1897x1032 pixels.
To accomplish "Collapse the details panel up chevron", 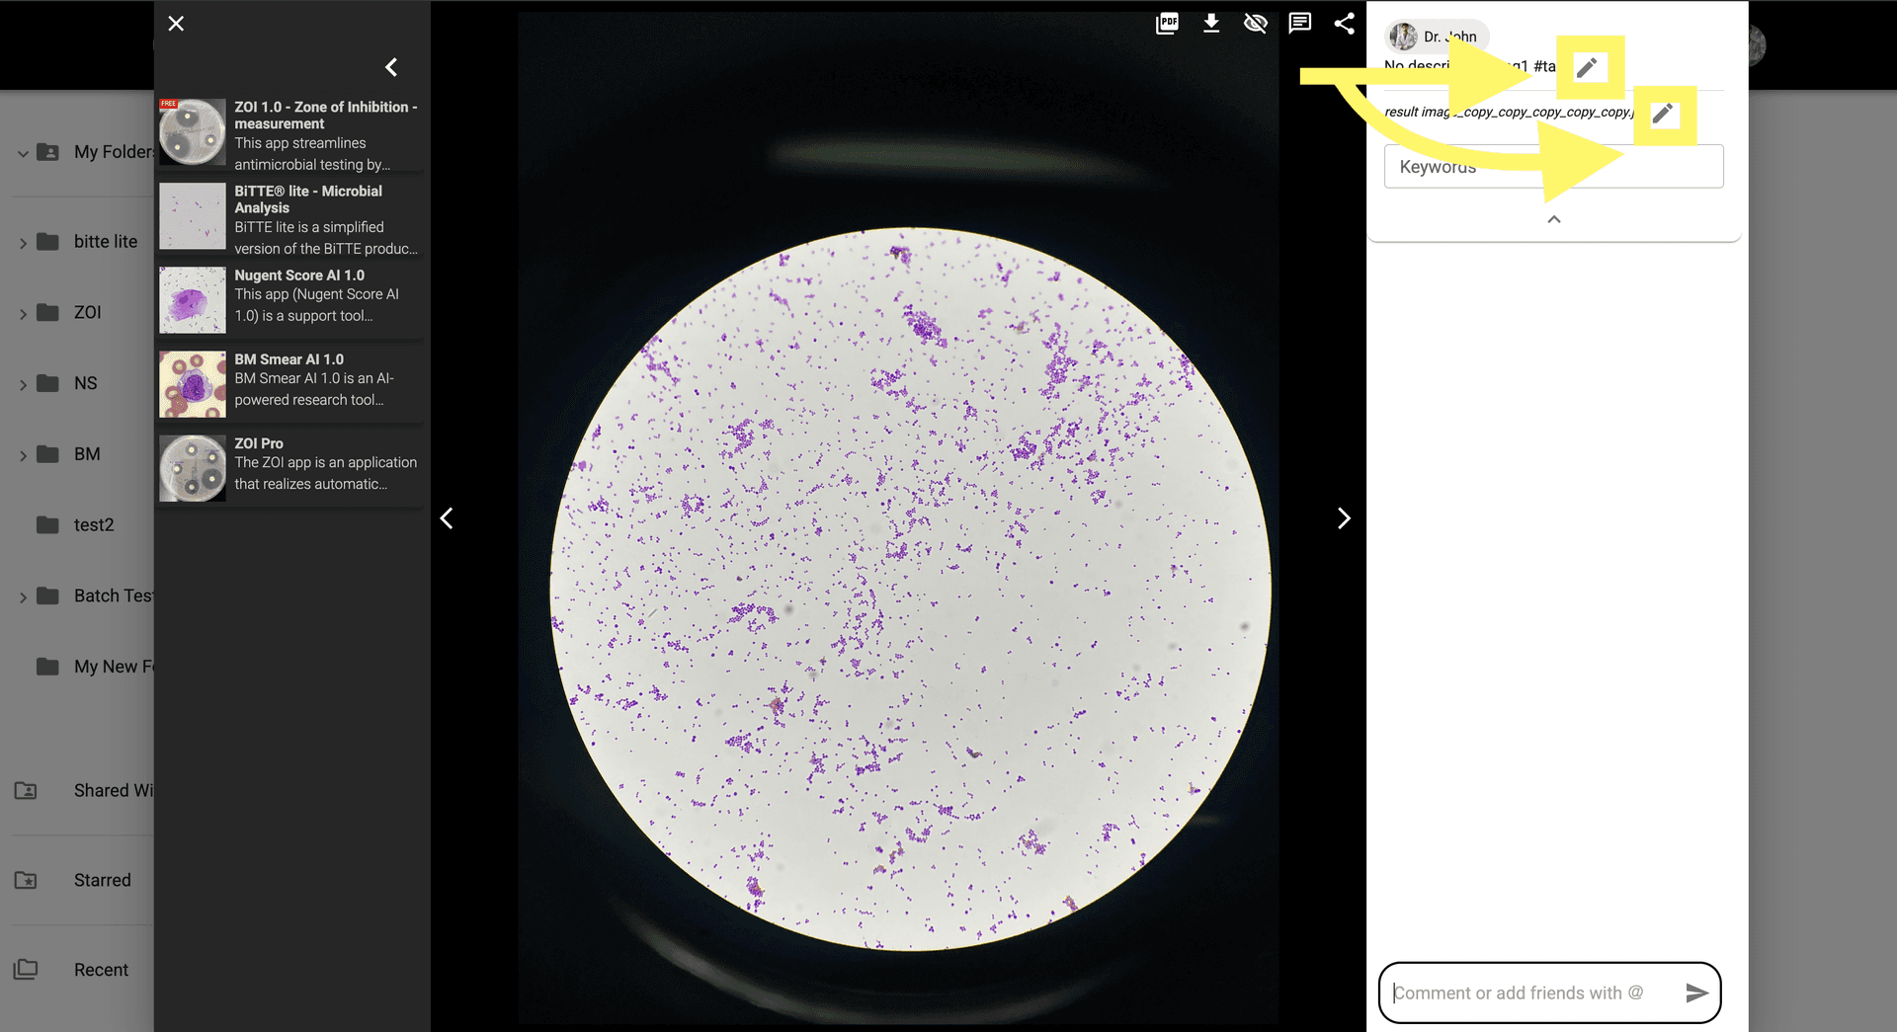I will pos(1553,219).
